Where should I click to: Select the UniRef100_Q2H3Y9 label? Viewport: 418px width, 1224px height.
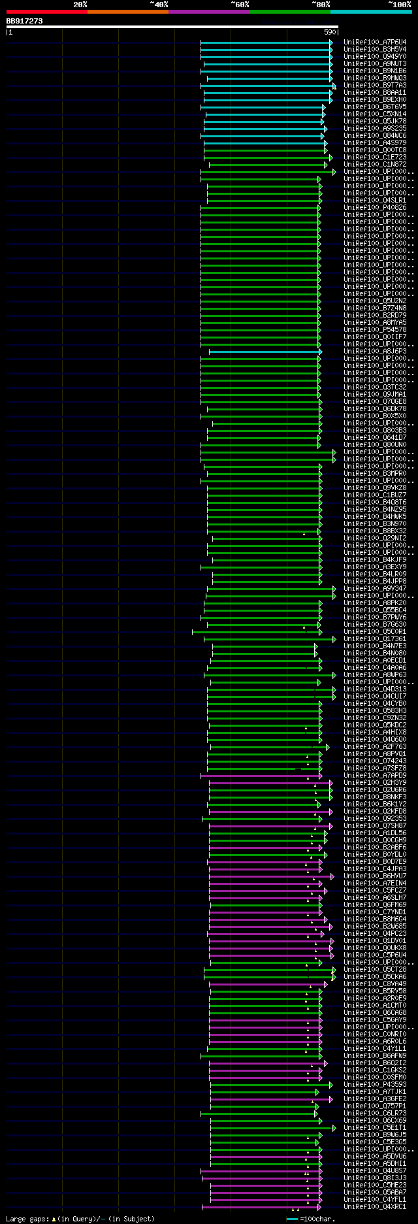pos(375,783)
